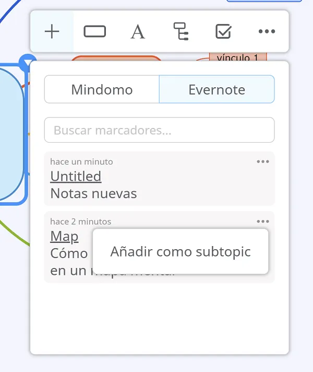Open the map layout structure icon
This screenshot has height=372, width=313.
tap(181, 31)
